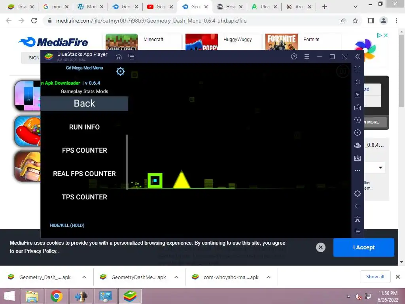Install APK from BlueStacks sidebar
Viewport: 405px width, 304px height.
click(x=358, y=158)
